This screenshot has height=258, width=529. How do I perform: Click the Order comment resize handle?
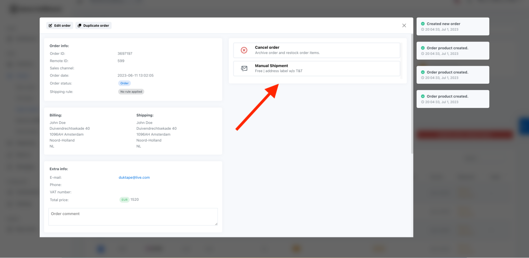[216, 224]
